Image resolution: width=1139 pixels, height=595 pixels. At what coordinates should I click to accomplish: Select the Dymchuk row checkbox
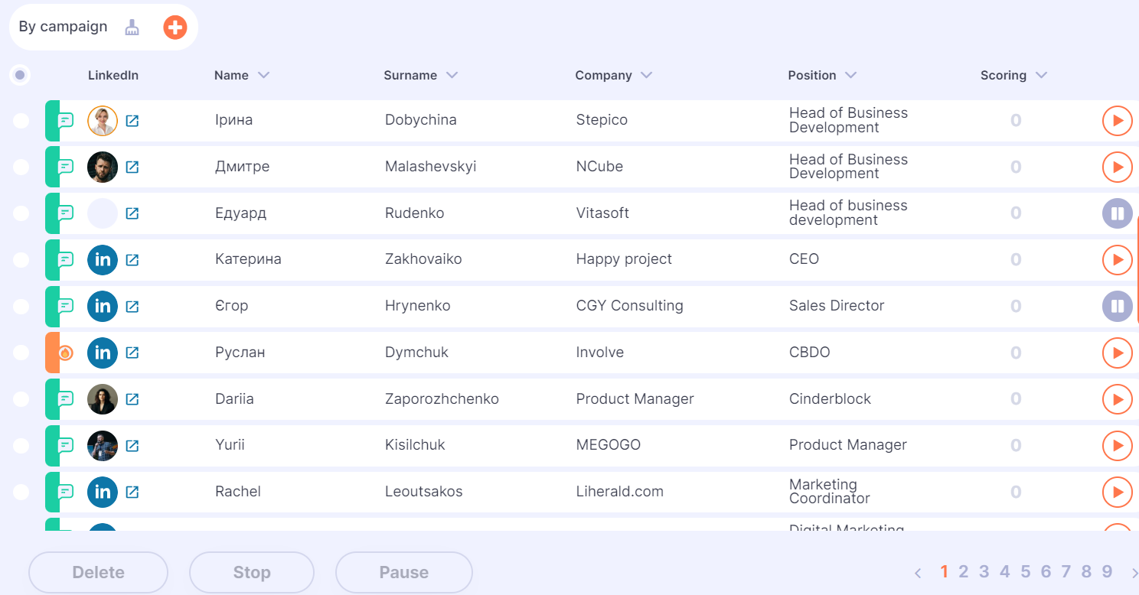[x=21, y=353]
